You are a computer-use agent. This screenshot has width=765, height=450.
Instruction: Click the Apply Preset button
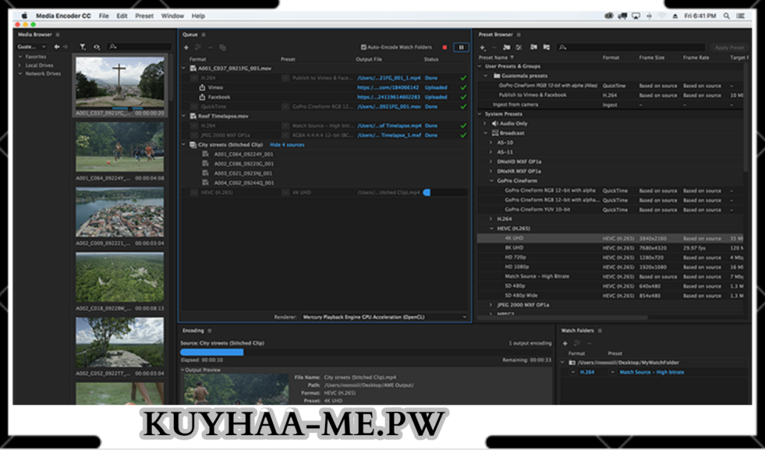coord(729,47)
